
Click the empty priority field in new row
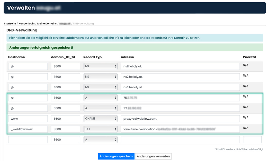[x=252, y=139]
